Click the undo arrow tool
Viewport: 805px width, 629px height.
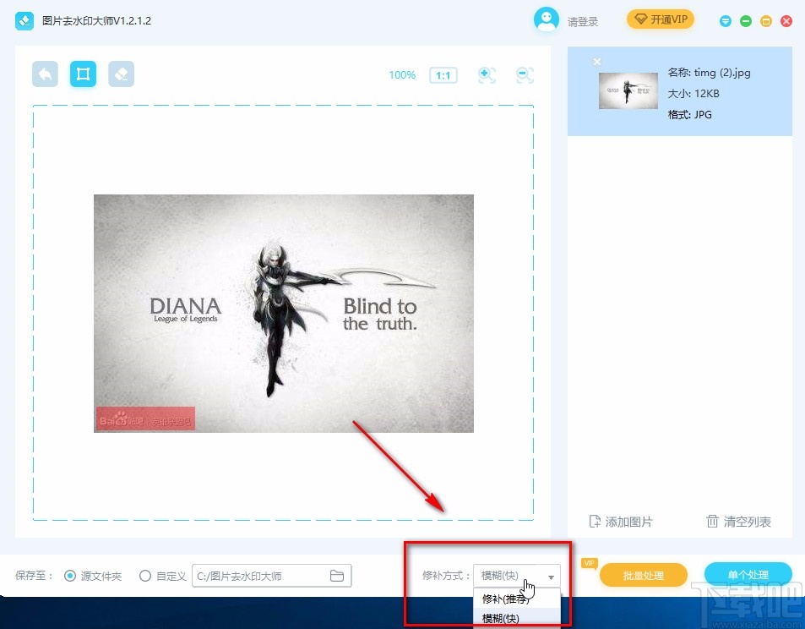(x=45, y=74)
